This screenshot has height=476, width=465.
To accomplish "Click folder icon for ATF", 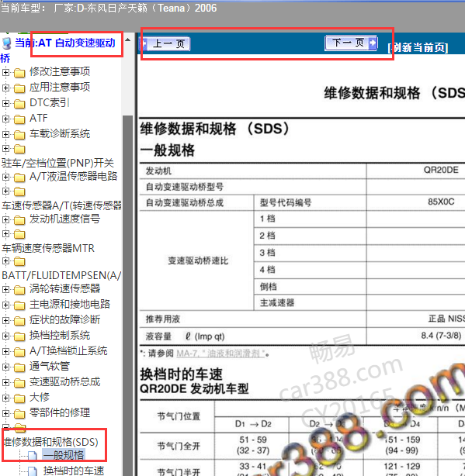I will pyautogui.click(x=19, y=119).
